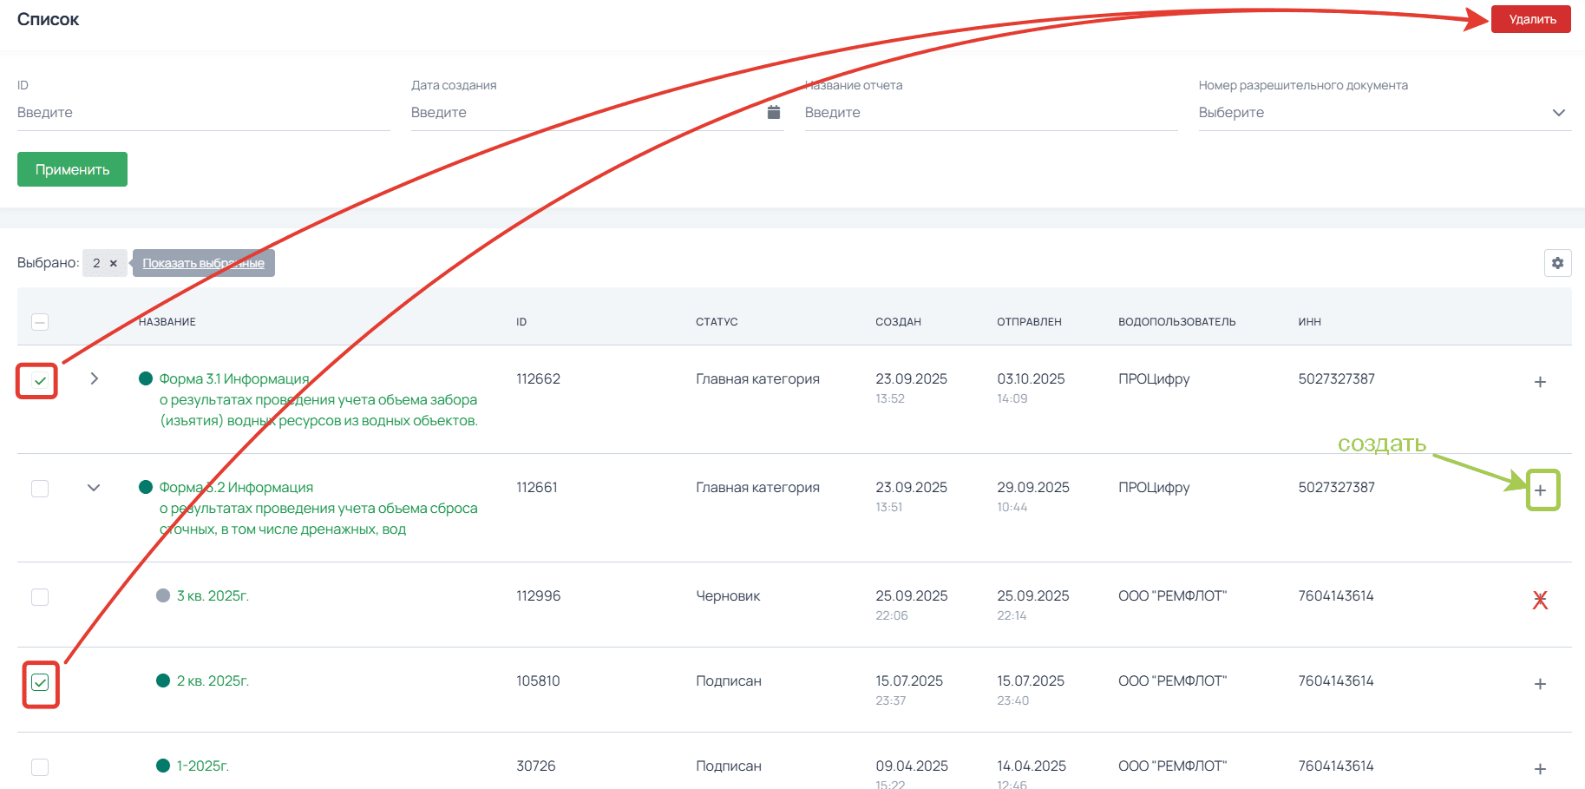Click the plus icon for report 30726
1585x789 pixels.
point(1540,769)
